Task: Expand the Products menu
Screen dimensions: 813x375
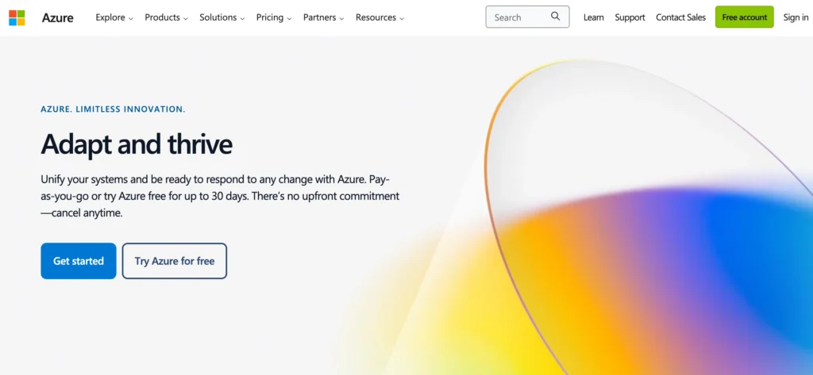Action: click(166, 17)
